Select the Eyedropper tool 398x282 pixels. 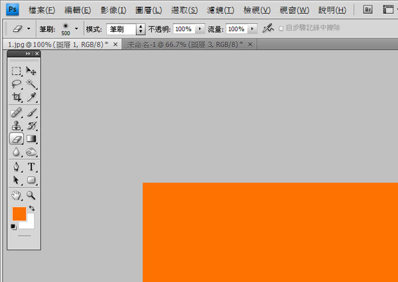[x=31, y=97]
